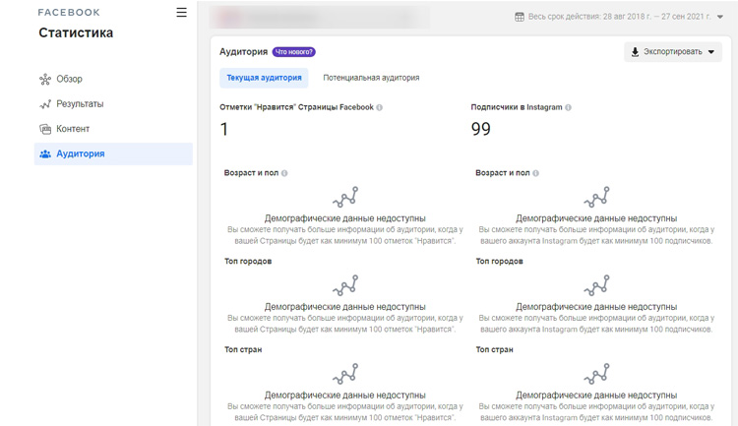Screen dimensions: 738x426
Task: Click the info icon next to Подписчики в Instagram
Action: pos(568,107)
